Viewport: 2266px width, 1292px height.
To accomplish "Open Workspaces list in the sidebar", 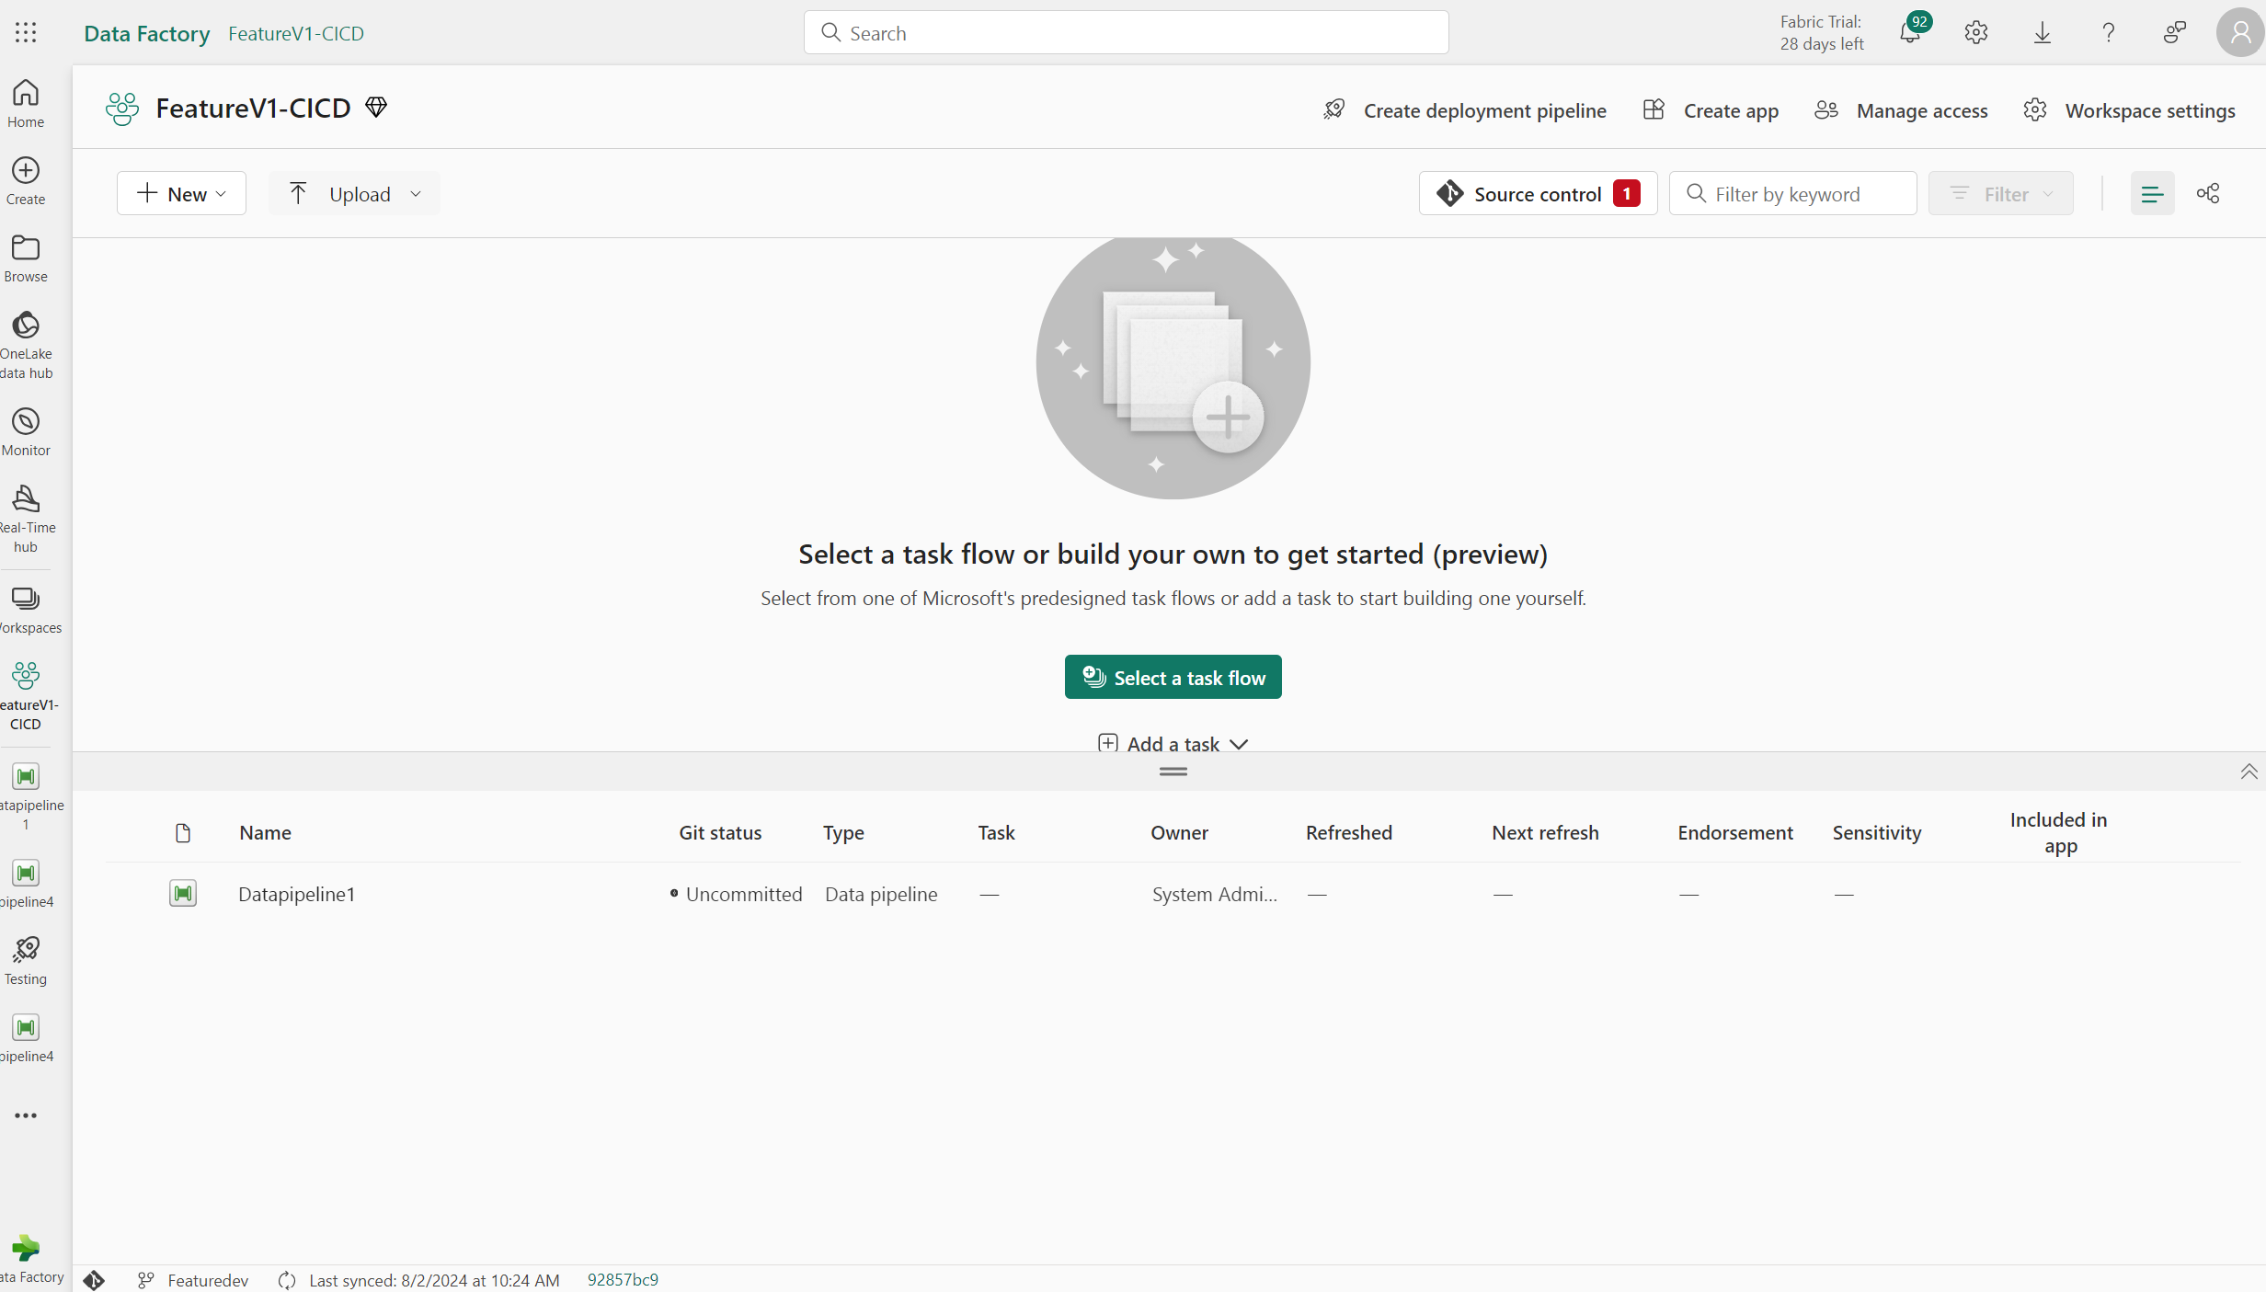I will point(26,609).
